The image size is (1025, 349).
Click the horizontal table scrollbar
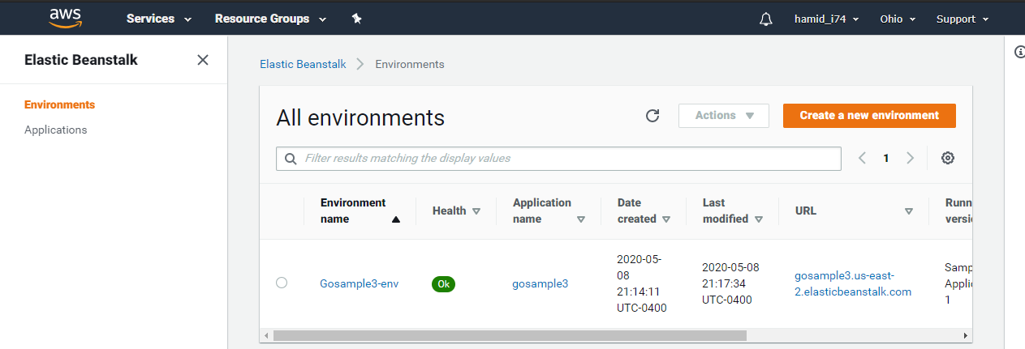(510, 335)
